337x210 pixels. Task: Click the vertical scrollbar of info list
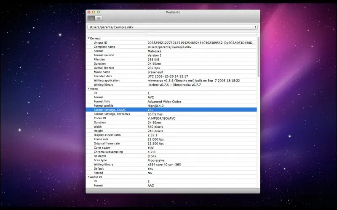(258, 57)
